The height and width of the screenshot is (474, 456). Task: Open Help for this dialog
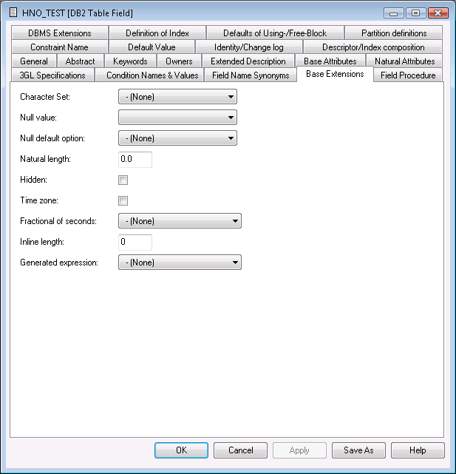point(418,450)
